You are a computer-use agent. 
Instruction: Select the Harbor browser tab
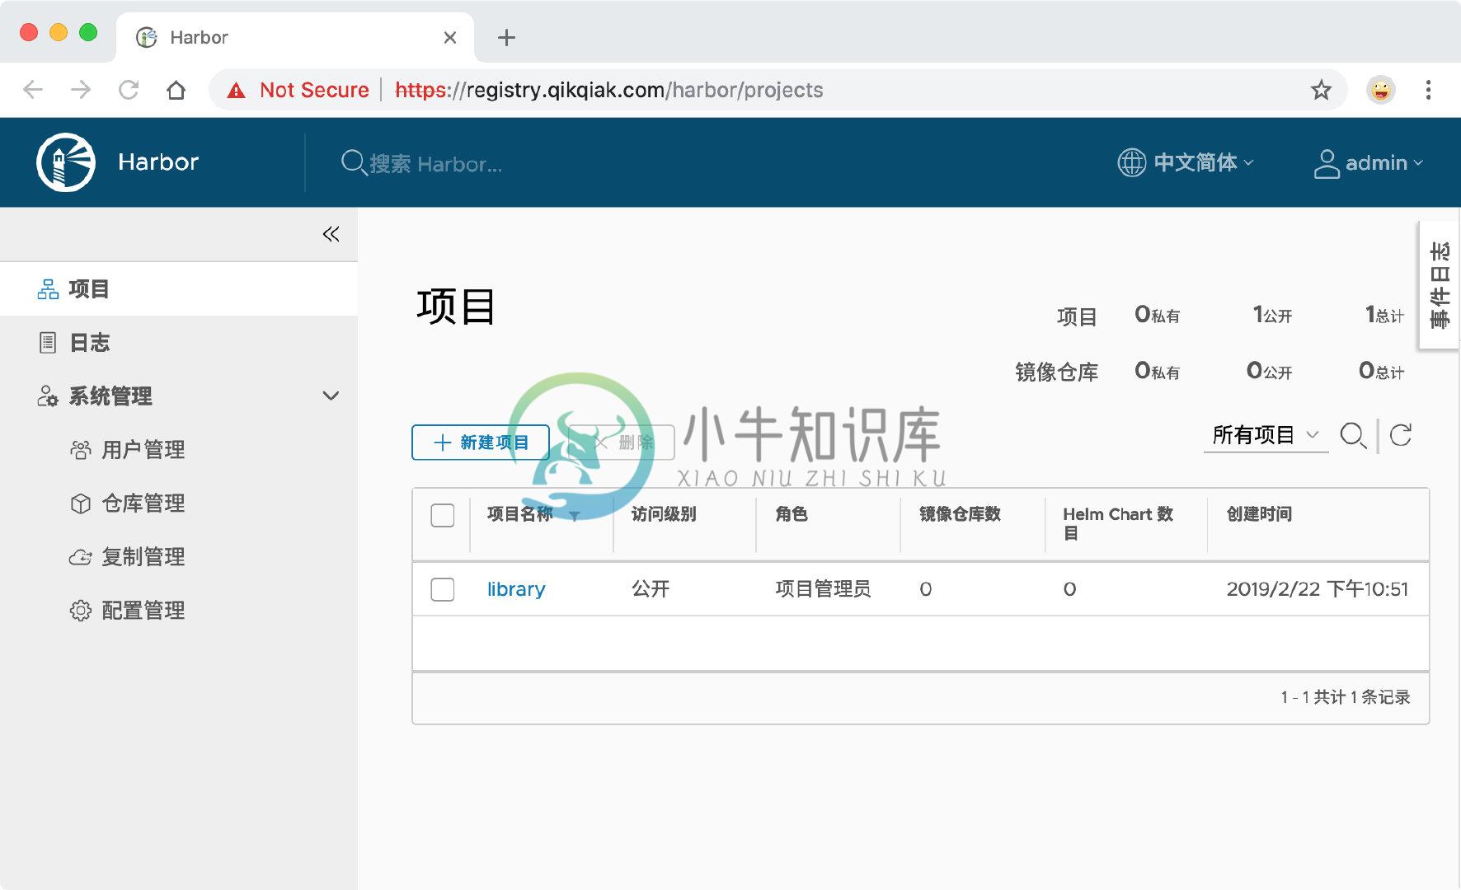tap(294, 37)
